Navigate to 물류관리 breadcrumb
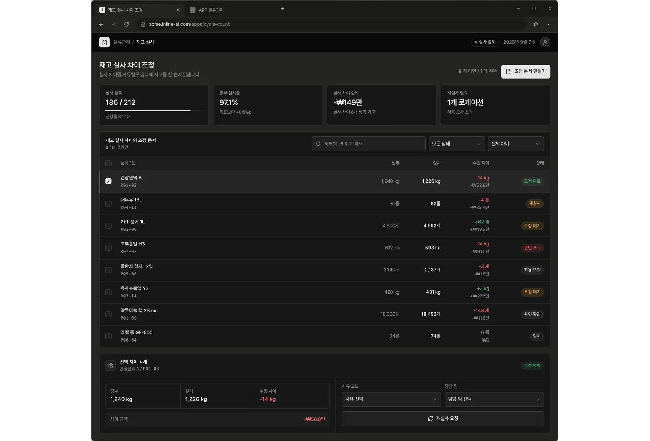Viewport: 650px width, 441px height. (x=122, y=42)
